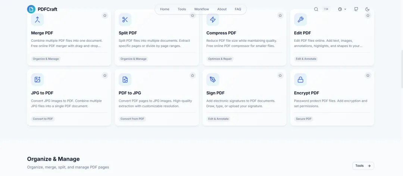403x176 pixels.
Task: Click the Sign PDF pen icon
Action: click(x=213, y=80)
